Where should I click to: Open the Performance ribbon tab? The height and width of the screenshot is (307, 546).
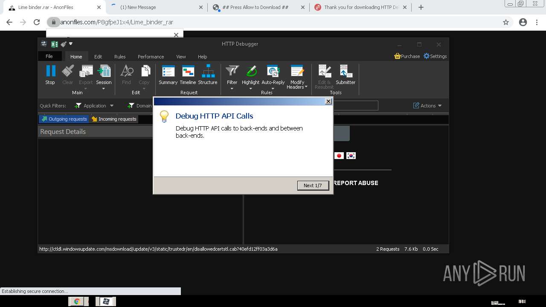[x=151, y=57]
